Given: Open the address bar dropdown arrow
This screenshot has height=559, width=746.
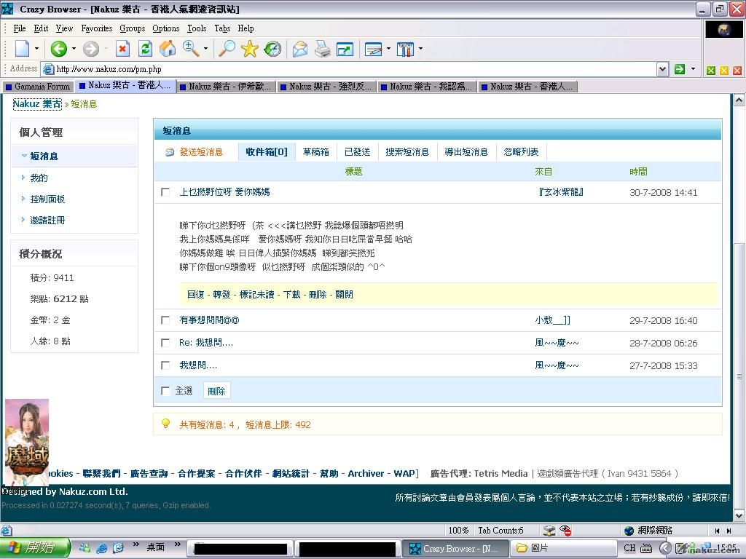Looking at the screenshot, I should coord(662,69).
